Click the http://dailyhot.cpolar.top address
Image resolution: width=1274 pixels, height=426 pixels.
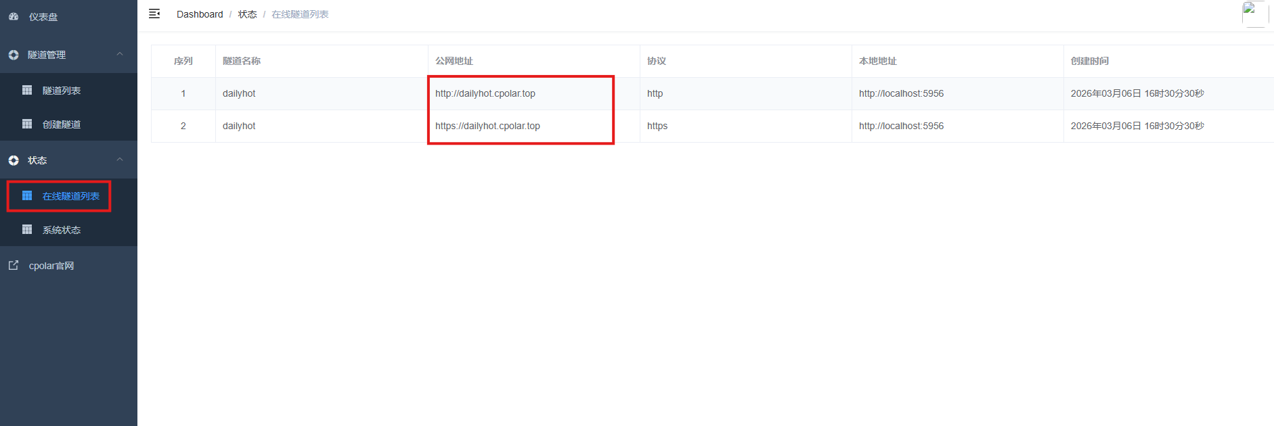click(485, 93)
